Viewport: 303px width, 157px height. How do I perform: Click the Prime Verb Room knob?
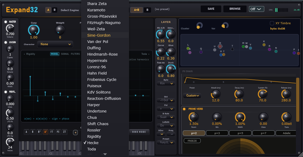click(194, 117)
